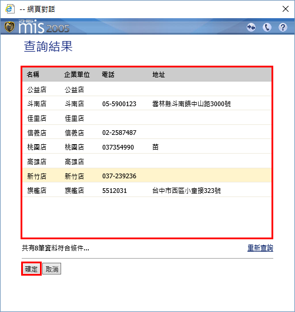Image resolution: width=295 pixels, height=312 pixels.
Task: Select the 佳里店 row
Action: point(147,118)
